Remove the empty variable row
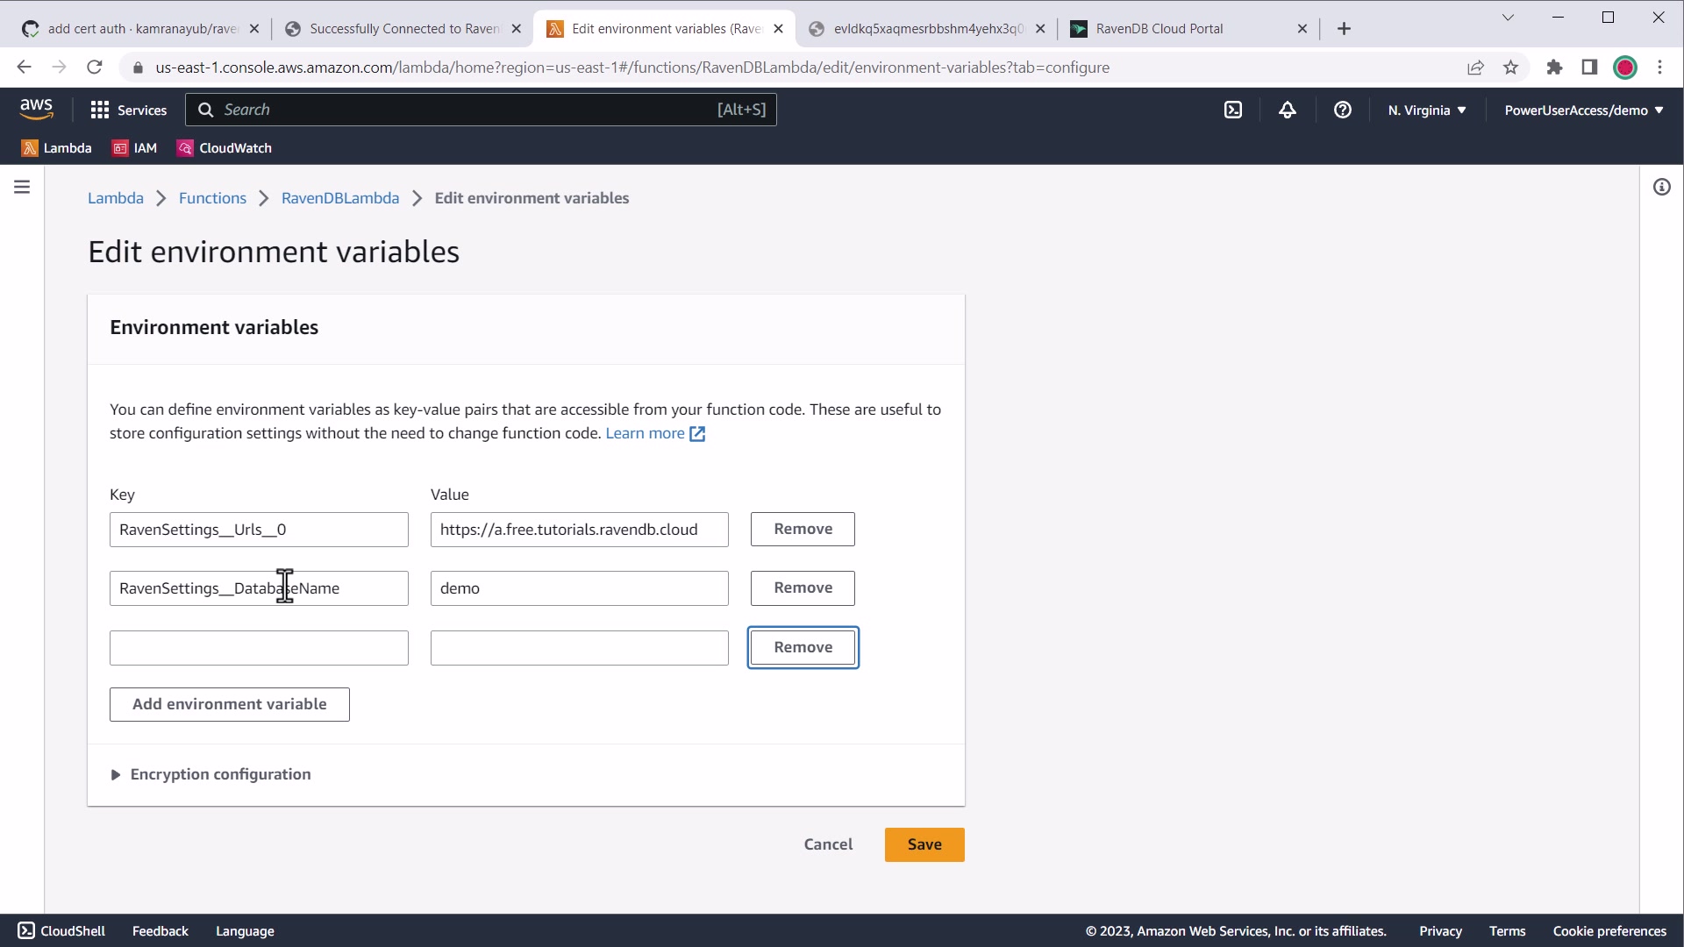 click(803, 647)
